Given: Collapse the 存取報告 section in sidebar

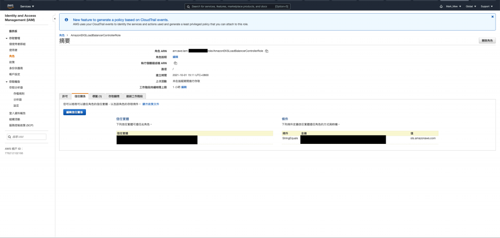Looking at the screenshot, I should coord(7,81).
